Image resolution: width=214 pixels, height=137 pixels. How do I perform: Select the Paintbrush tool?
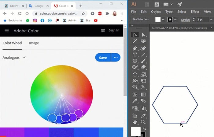click(x=143, y=61)
